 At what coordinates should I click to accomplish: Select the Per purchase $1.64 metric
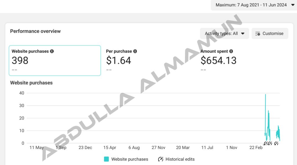(x=119, y=60)
